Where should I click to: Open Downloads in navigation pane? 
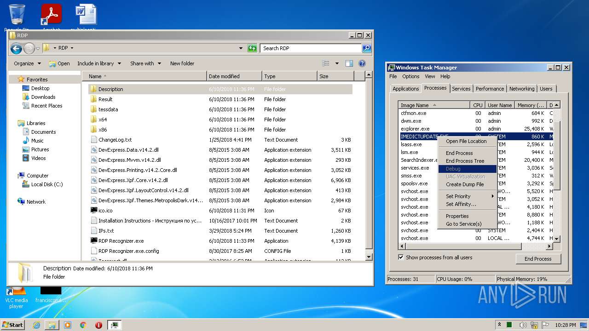tap(43, 97)
